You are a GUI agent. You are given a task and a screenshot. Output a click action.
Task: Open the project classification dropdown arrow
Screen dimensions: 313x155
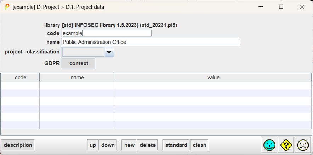coord(109,52)
